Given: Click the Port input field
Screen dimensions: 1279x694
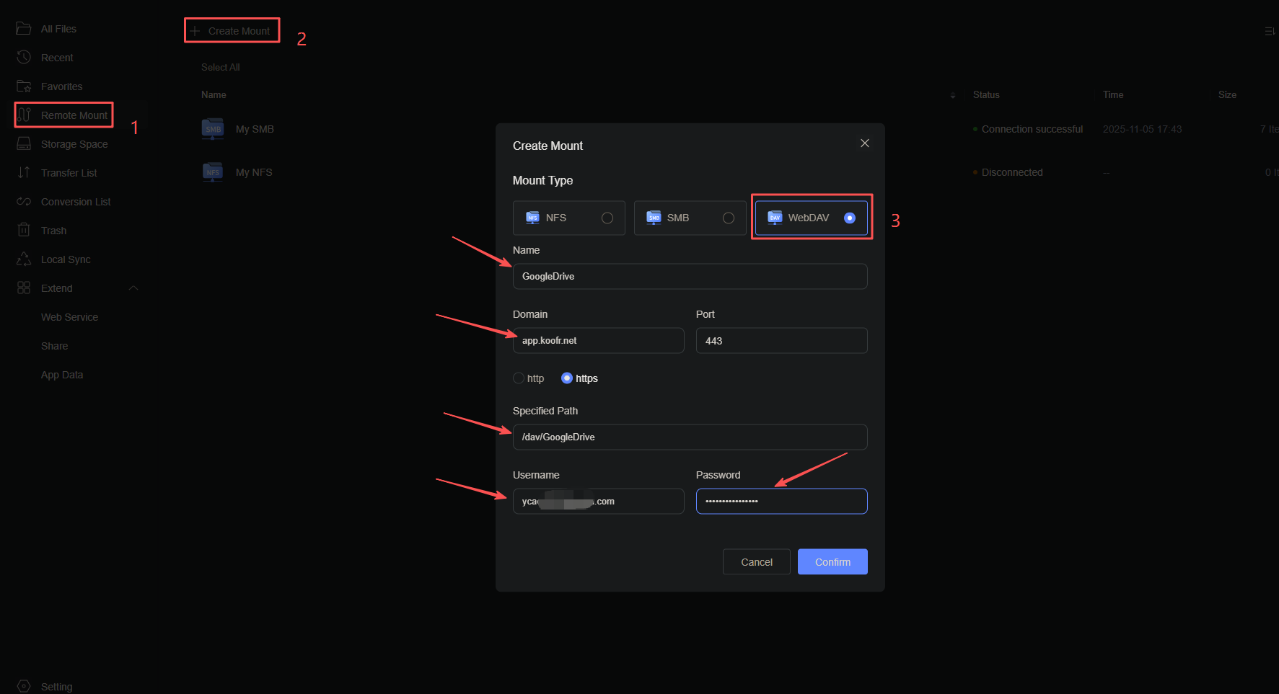Looking at the screenshot, I should point(781,341).
